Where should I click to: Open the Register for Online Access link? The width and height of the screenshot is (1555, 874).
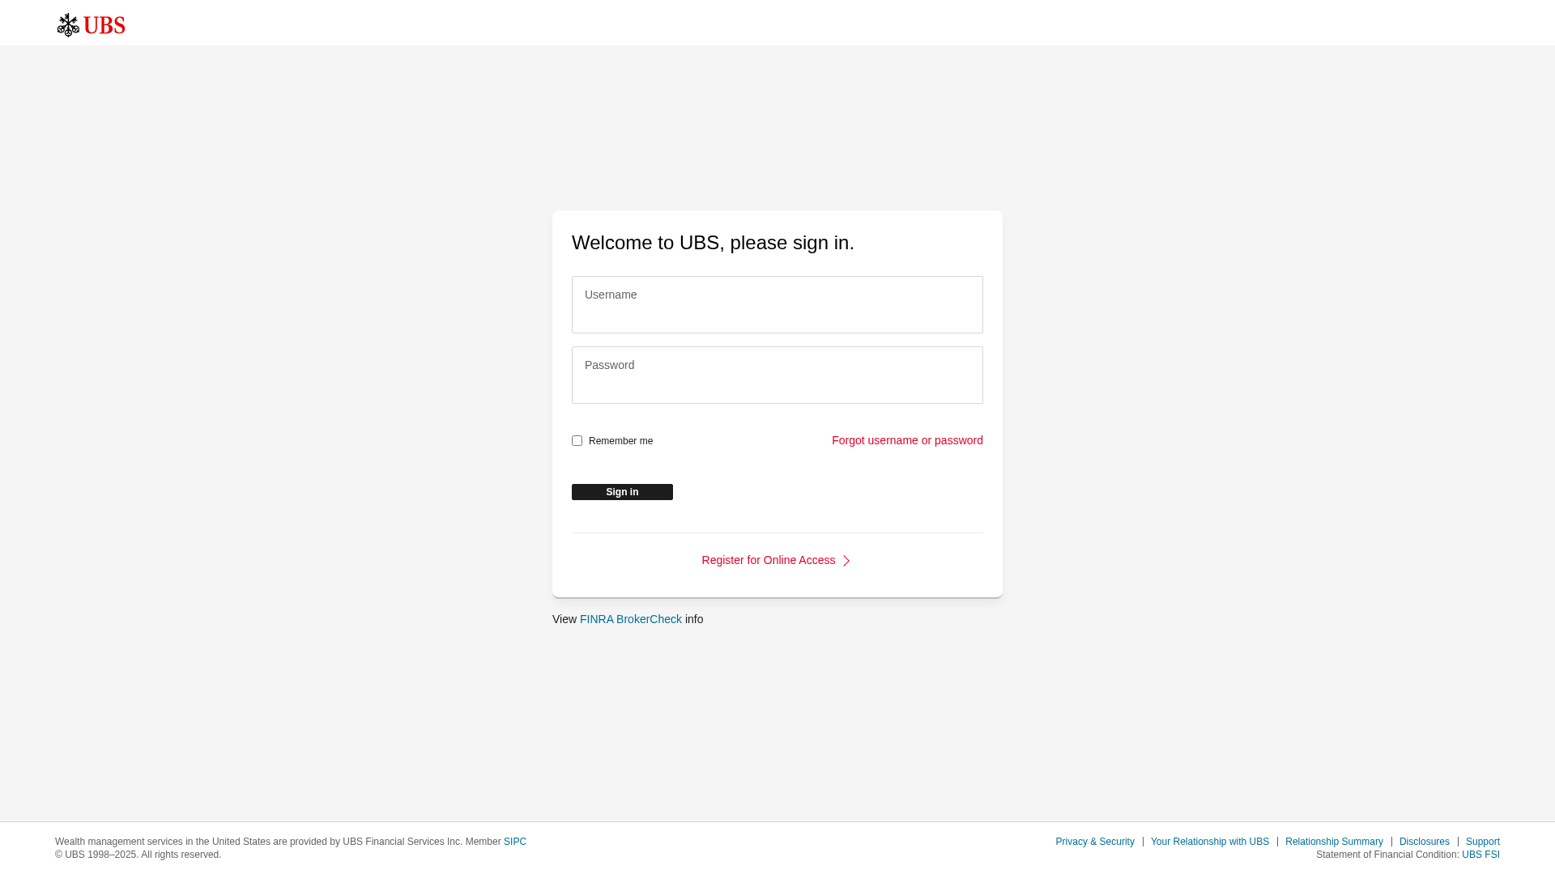coord(769,560)
